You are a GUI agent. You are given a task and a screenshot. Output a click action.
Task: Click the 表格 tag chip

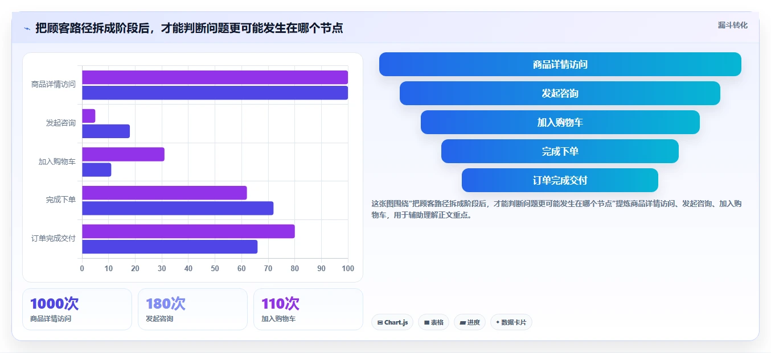[x=433, y=322]
